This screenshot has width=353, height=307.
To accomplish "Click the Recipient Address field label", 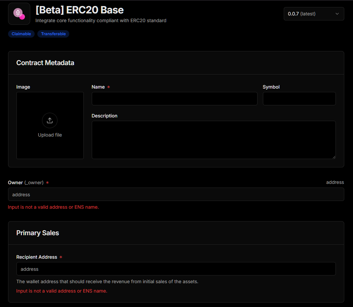I will 37,257.
